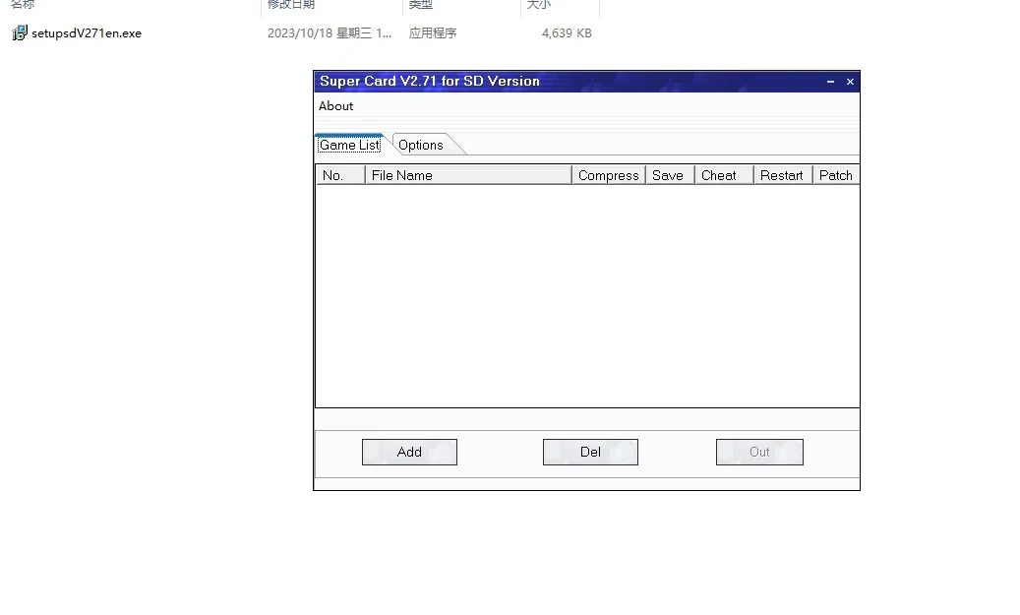Switch to the Game List tab
This screenshot has width=1020, height=615.
[x=350, y=145]
